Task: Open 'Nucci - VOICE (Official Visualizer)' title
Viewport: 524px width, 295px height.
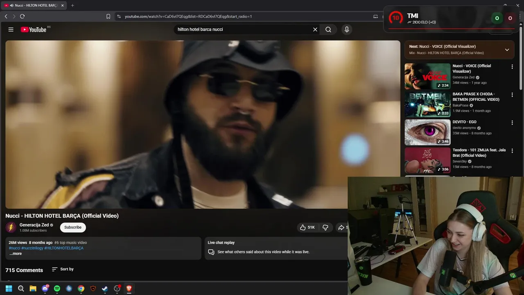Action: point(472,68)
